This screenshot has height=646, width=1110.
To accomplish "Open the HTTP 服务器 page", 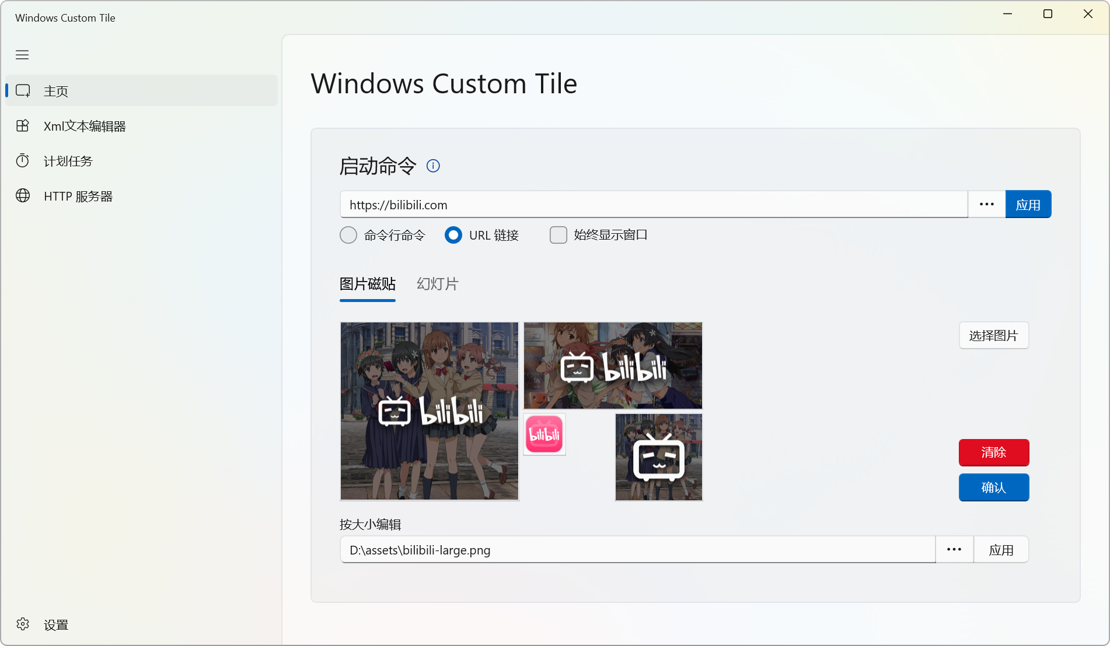I will (78, 196).
